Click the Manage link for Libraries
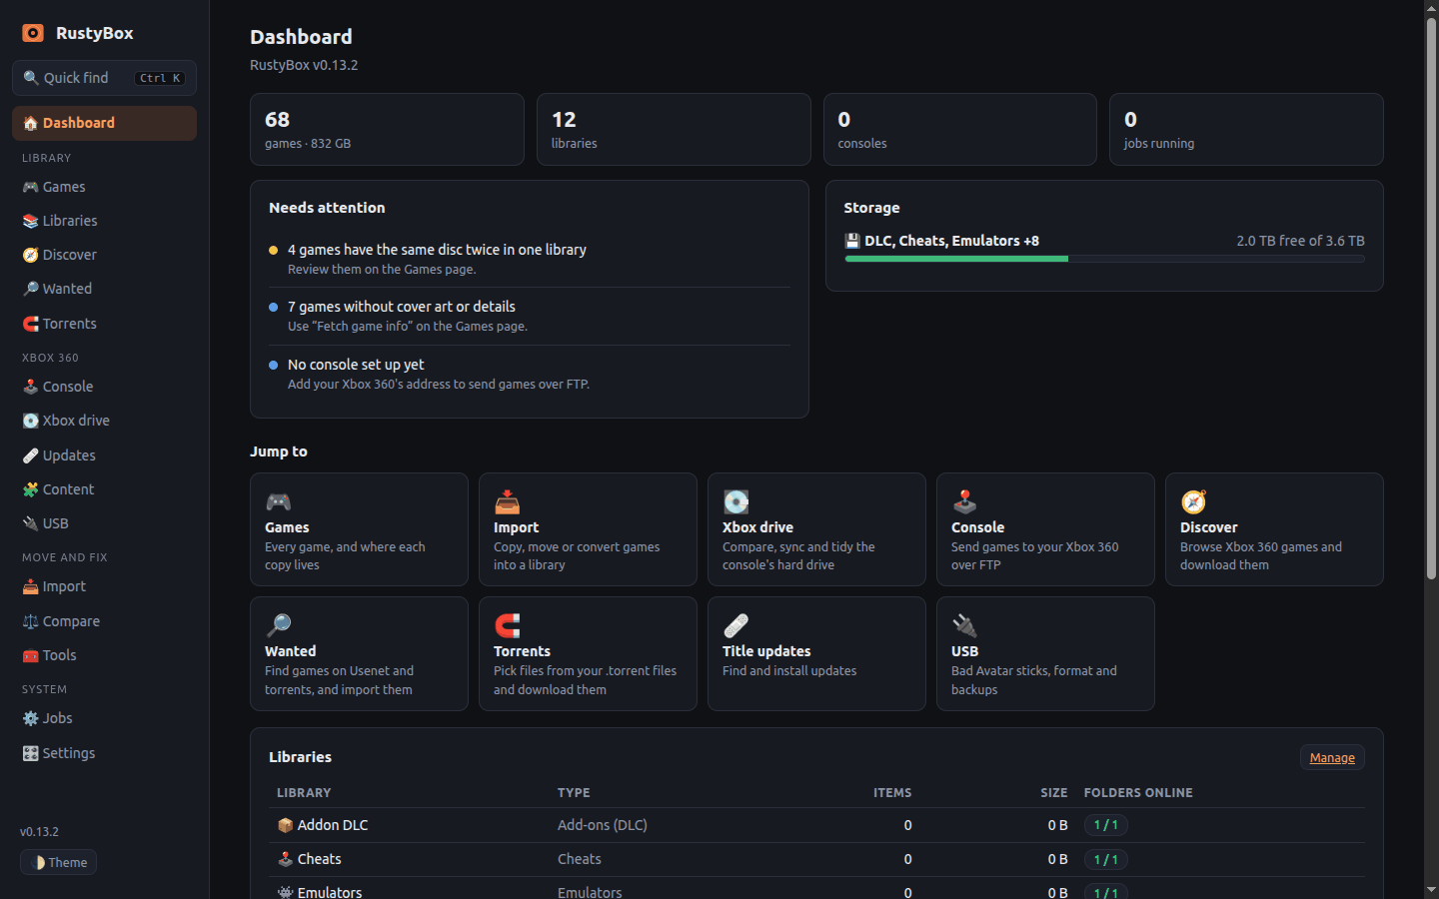The width and height of the screenshot is (1439, 899). [1332, 757]
